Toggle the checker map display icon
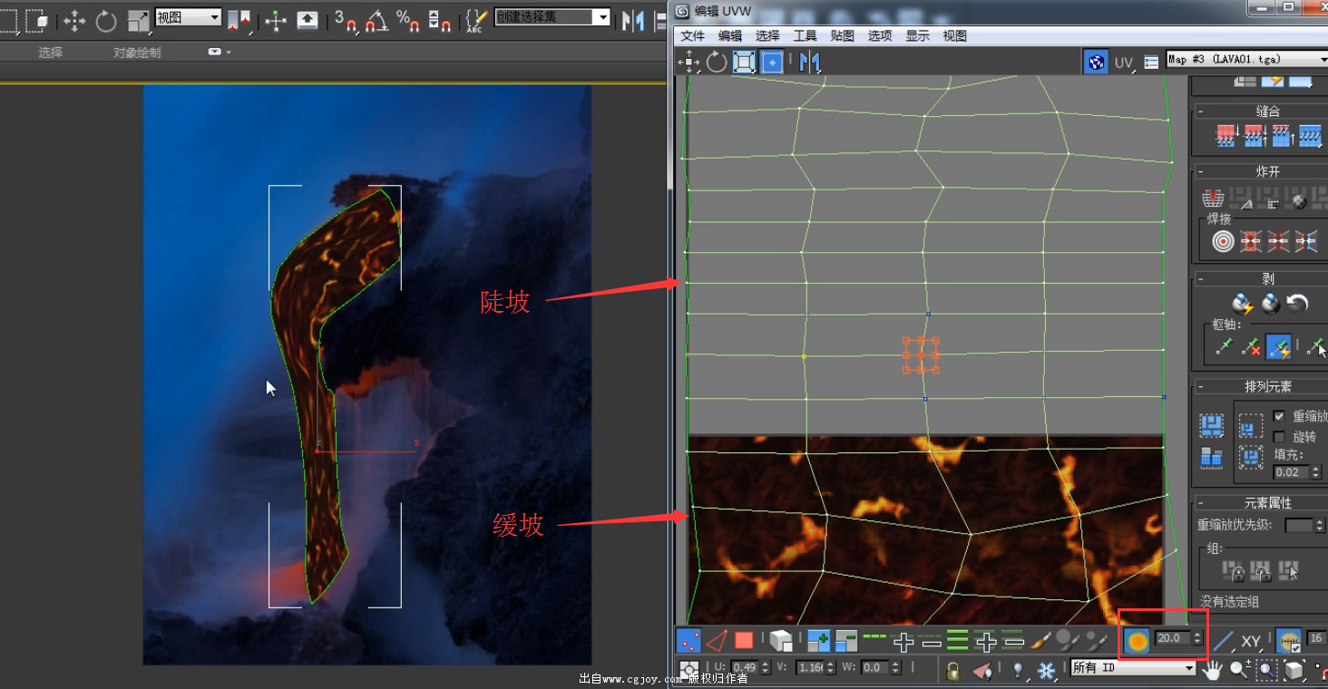This screenshot has width=1328, height=689. click(1097, 62)
